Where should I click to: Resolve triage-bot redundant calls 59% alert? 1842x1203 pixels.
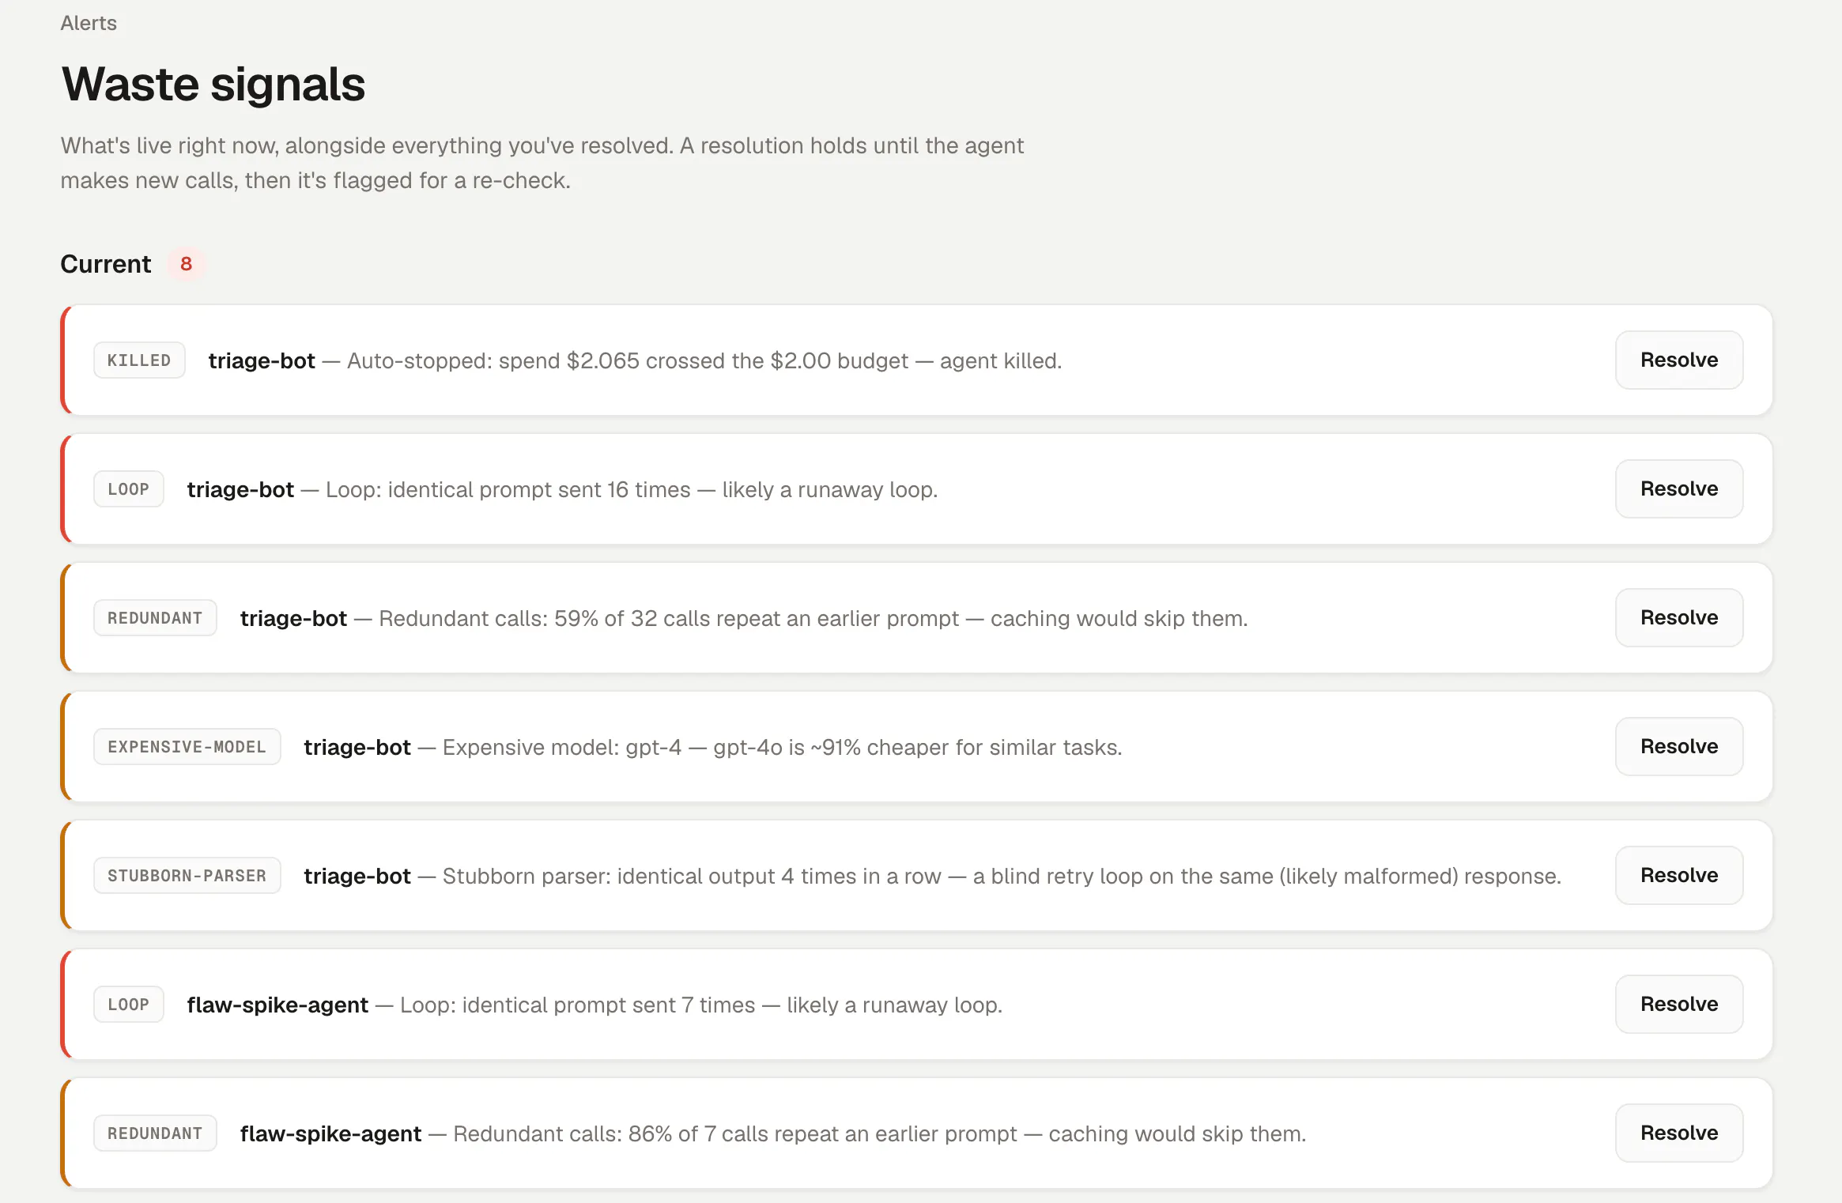1678,617
